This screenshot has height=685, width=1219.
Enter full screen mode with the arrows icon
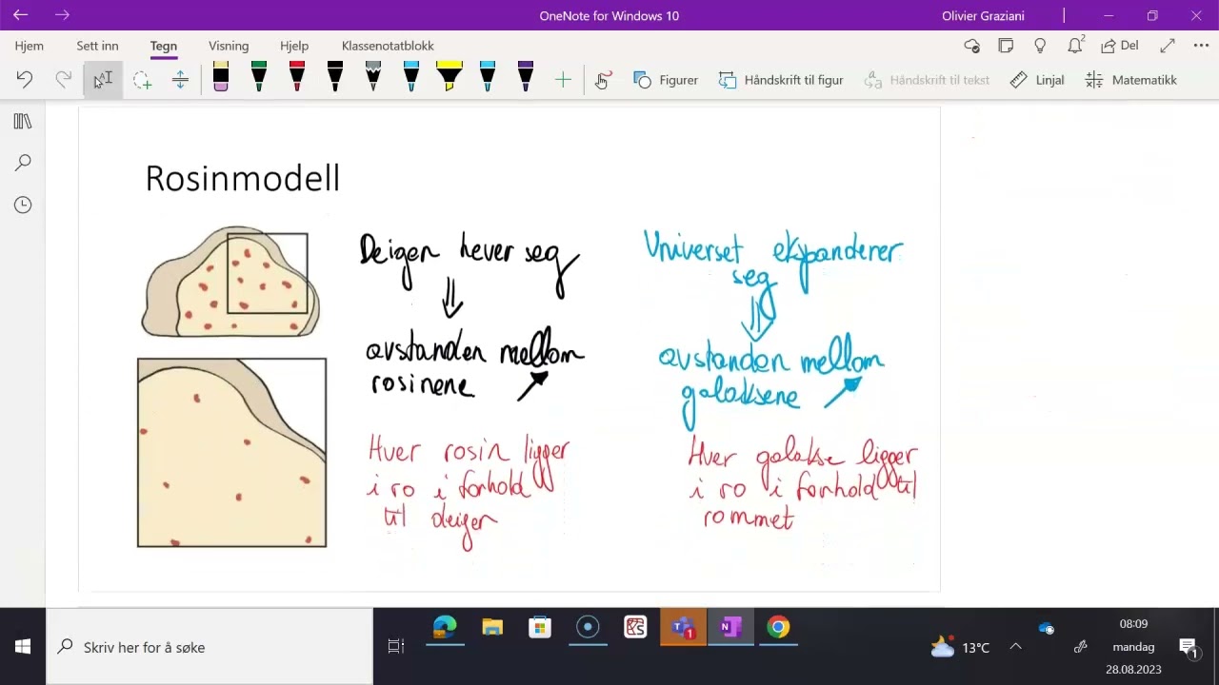click(1168, 46)
